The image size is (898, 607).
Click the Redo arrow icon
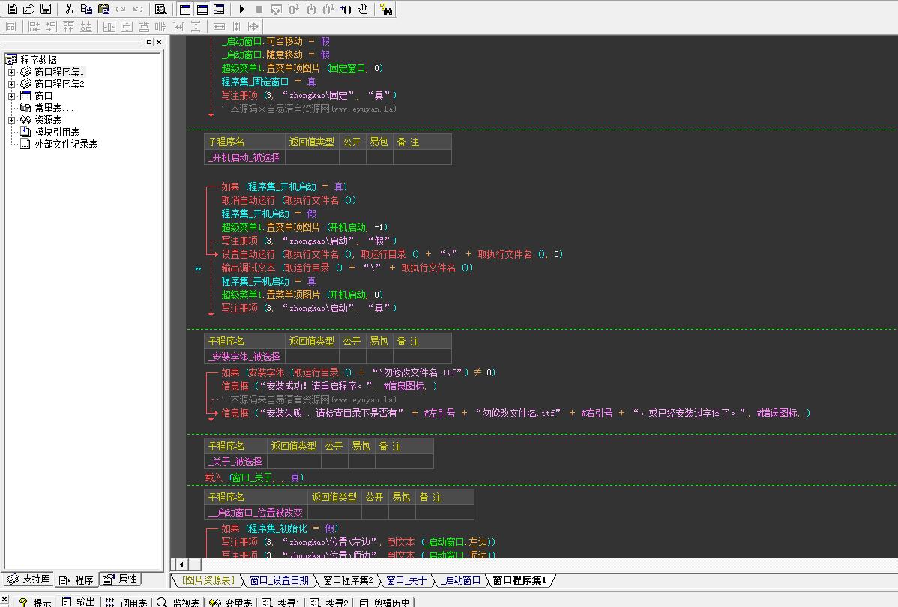[121, 9]
